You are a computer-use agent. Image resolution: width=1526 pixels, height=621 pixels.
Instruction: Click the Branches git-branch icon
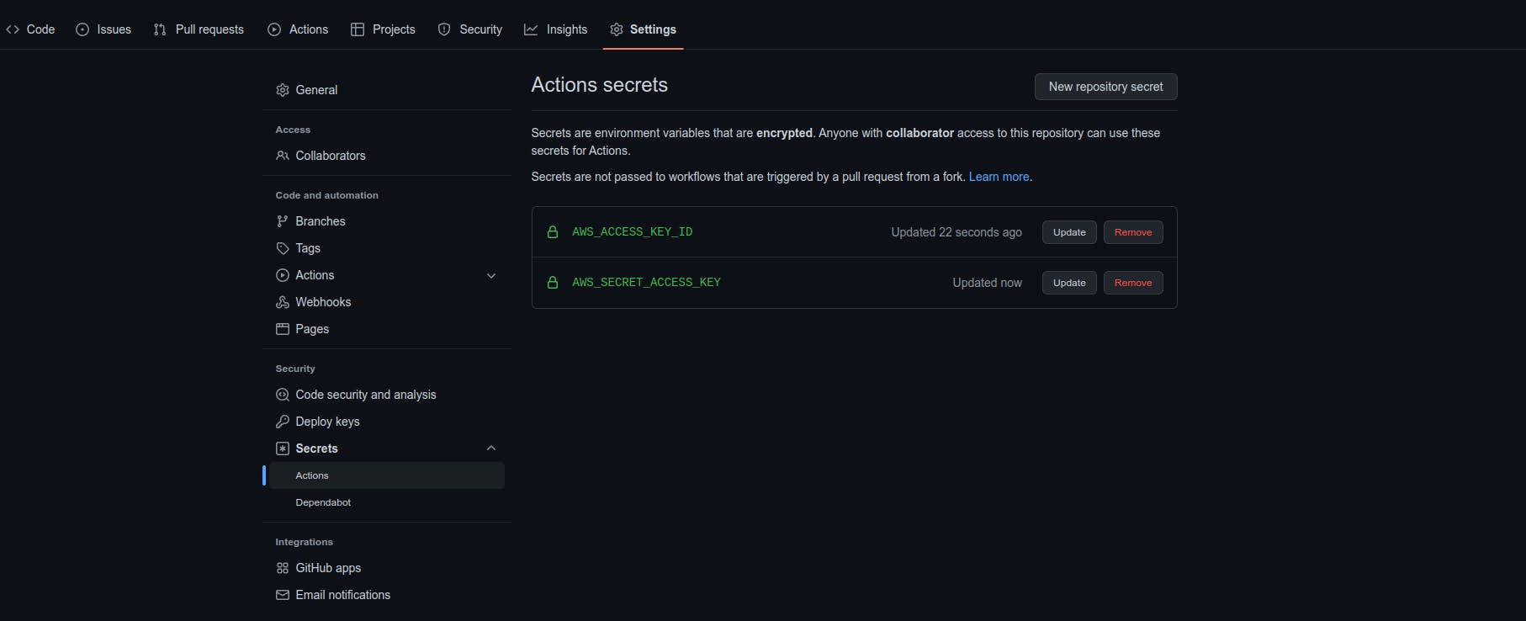pos(283,221)
